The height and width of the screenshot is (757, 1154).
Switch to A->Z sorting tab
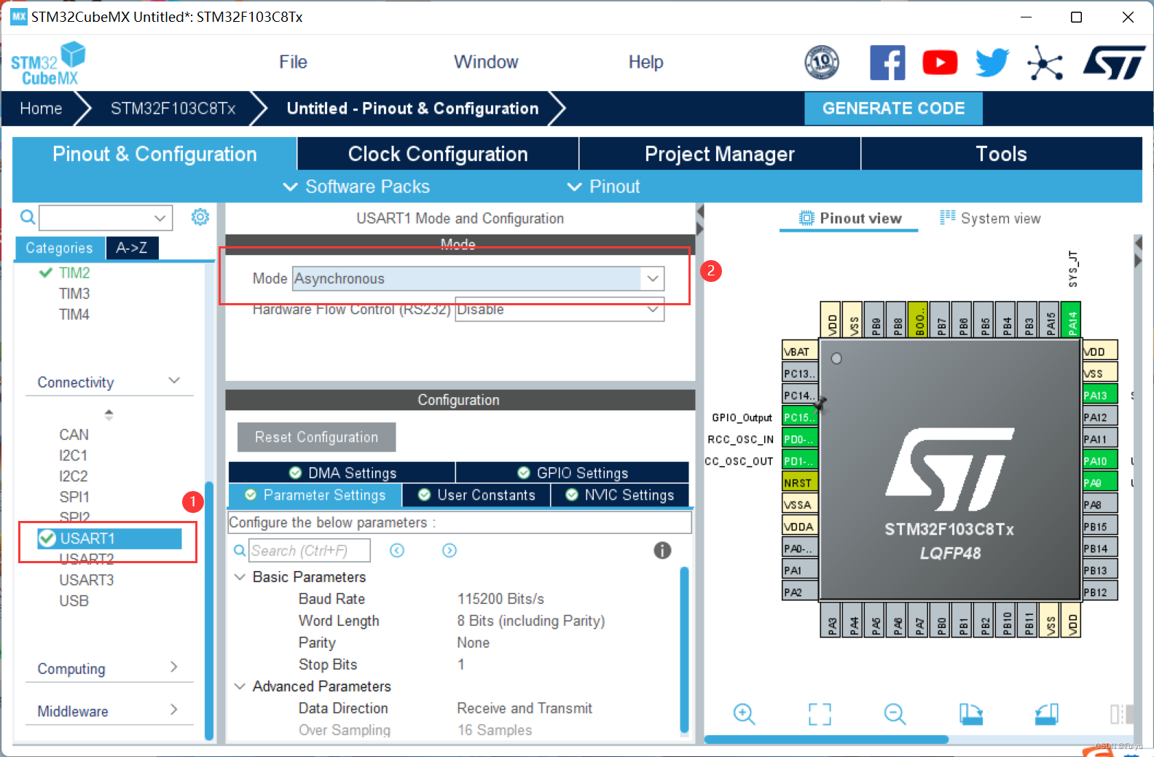tap(132, 248)
